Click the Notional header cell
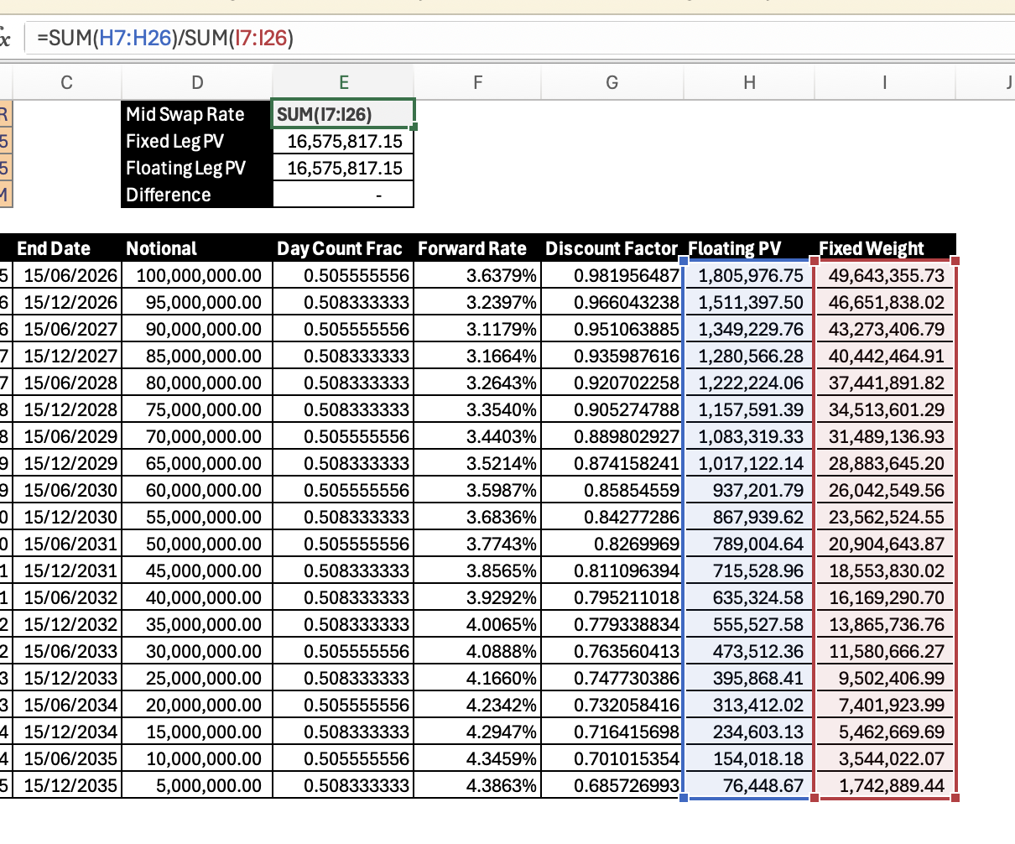 pos(161,247)
